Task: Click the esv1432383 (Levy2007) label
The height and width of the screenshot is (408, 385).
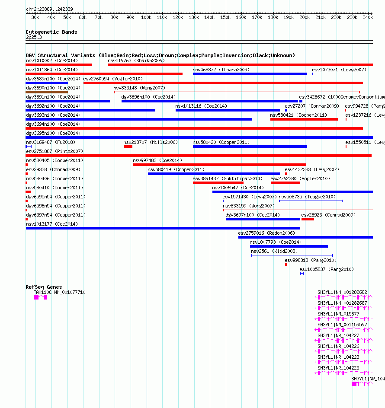Action: point(312,170)
